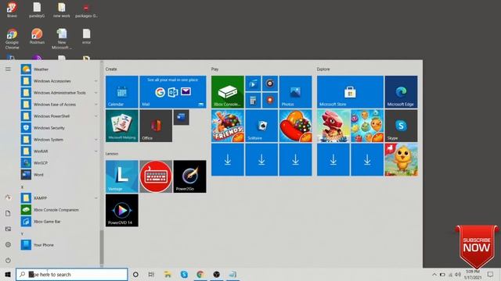Open the Movies & TV small tile
Image resolution: width=501 pixels, height=281 pixels.
[253, 84]
